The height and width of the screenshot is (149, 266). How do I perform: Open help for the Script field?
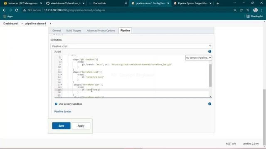coord(209,51)
